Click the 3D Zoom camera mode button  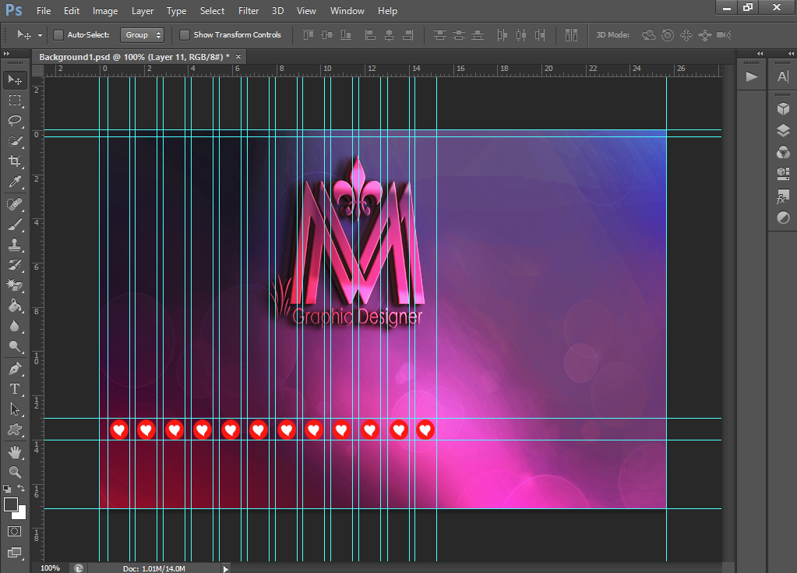point(724,35)
